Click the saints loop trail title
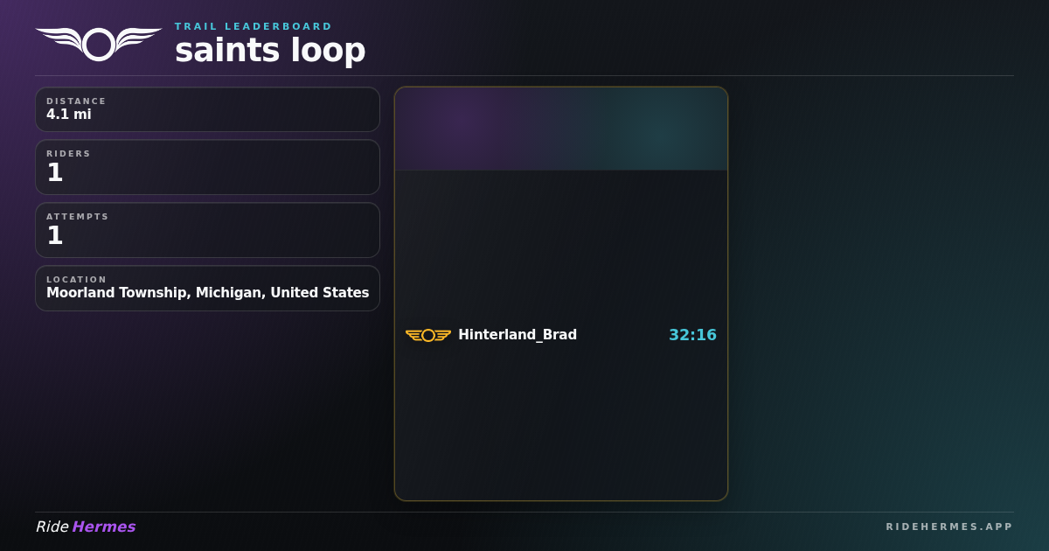Image resolution: width=1049 pixels, height=551 pixels. [x=270, y=50]
